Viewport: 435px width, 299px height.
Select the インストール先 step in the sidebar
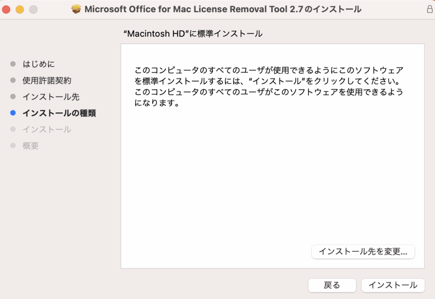click(x=51, y=97)
